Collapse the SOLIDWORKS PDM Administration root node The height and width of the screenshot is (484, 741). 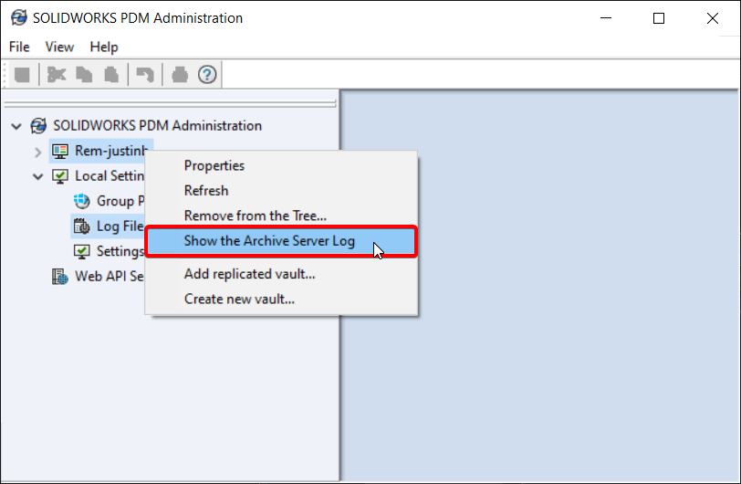[16, 126]
